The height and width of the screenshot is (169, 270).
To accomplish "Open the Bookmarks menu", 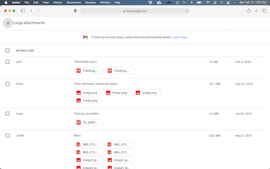I will (x=74, y=2).
